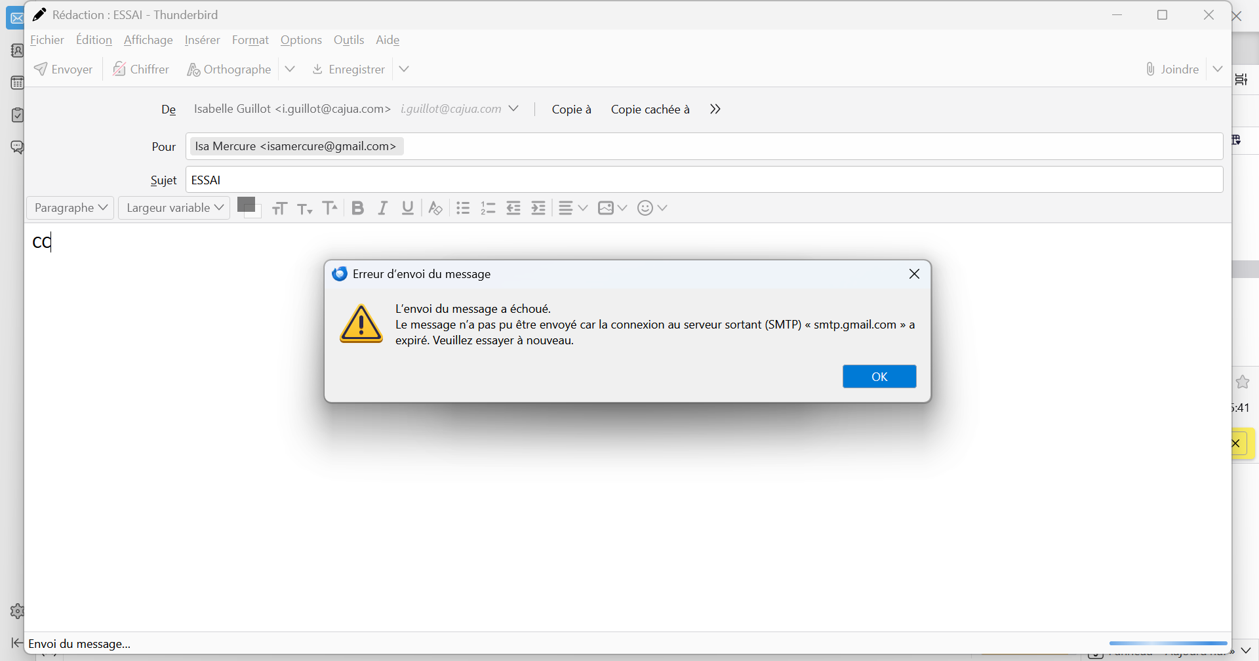Open the Aide menu
The image size is (1259, 661).
(388, 40)
